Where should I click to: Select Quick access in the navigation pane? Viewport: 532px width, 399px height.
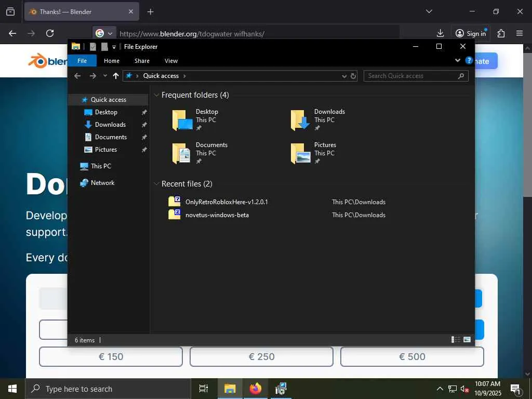(x=108, y=100)
